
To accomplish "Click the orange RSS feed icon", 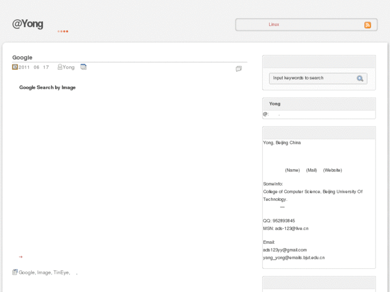I will click(367, 25).
